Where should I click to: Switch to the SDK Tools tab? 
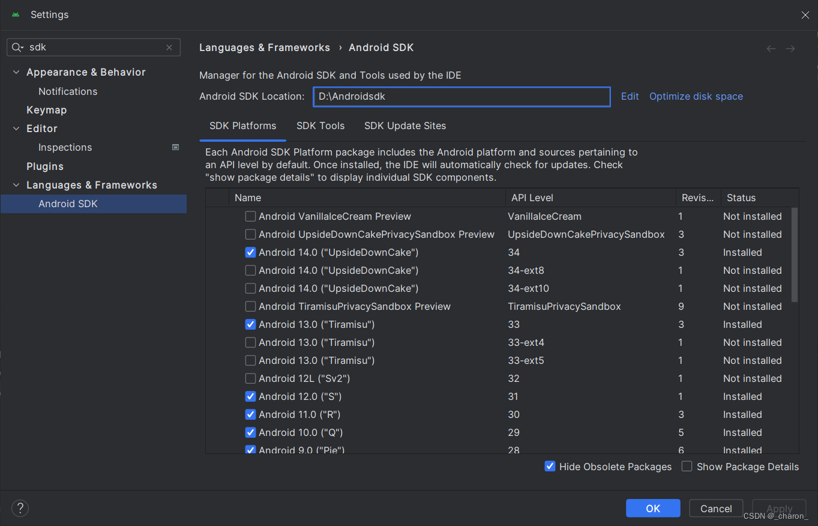(x=320, y=125)
